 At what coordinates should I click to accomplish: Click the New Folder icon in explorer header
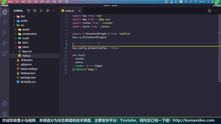(x=35, y=11)
